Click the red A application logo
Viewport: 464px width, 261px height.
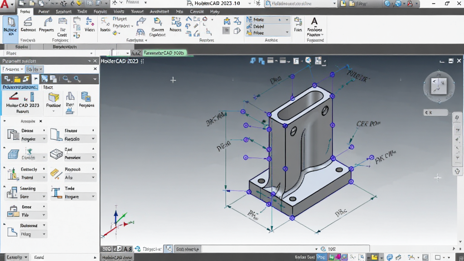[5, 4]
